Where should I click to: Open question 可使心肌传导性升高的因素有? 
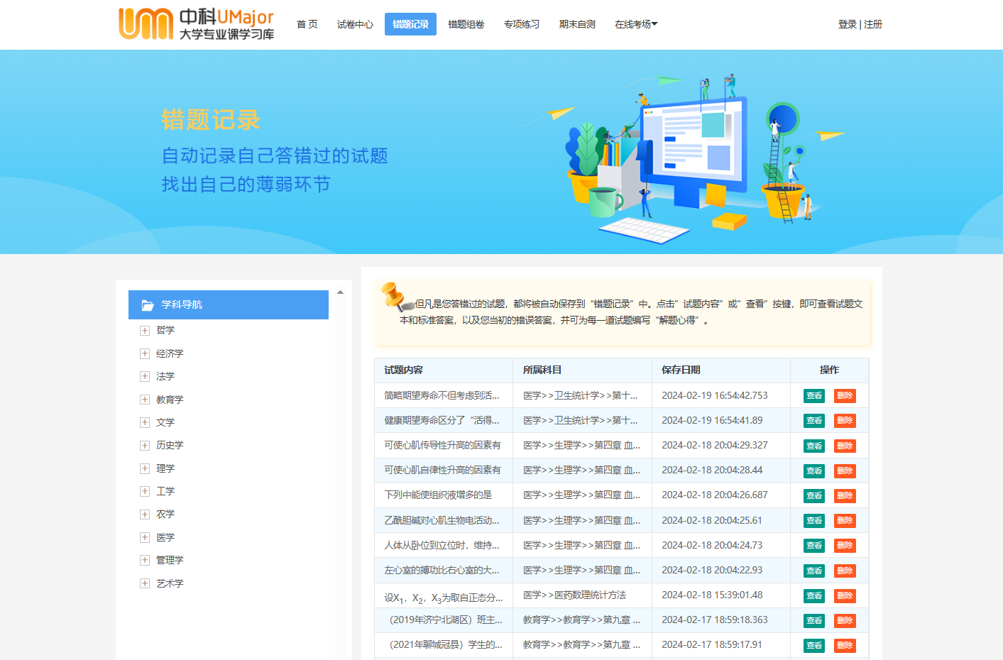click(x=442, y=446)
